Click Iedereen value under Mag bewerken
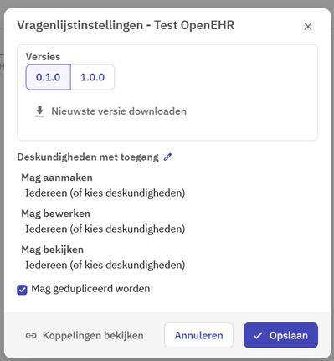The width and height of the screenshot is (334, 361). click(105, 229)
